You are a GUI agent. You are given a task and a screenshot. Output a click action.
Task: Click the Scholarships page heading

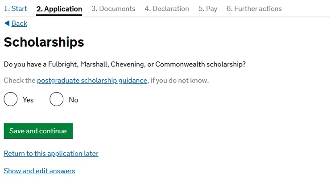pos(44,42)
